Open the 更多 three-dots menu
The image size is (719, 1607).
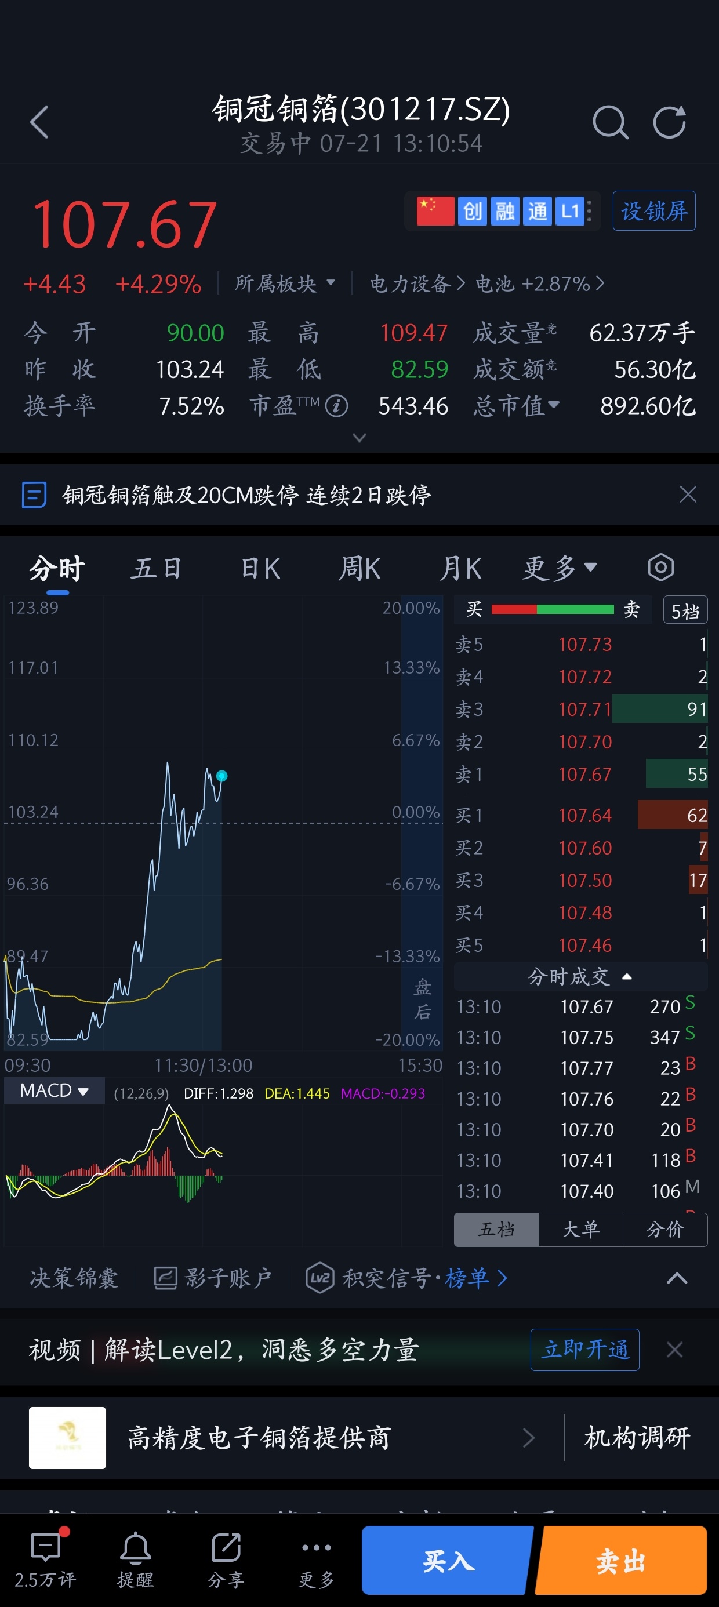tap(316, 1559)
